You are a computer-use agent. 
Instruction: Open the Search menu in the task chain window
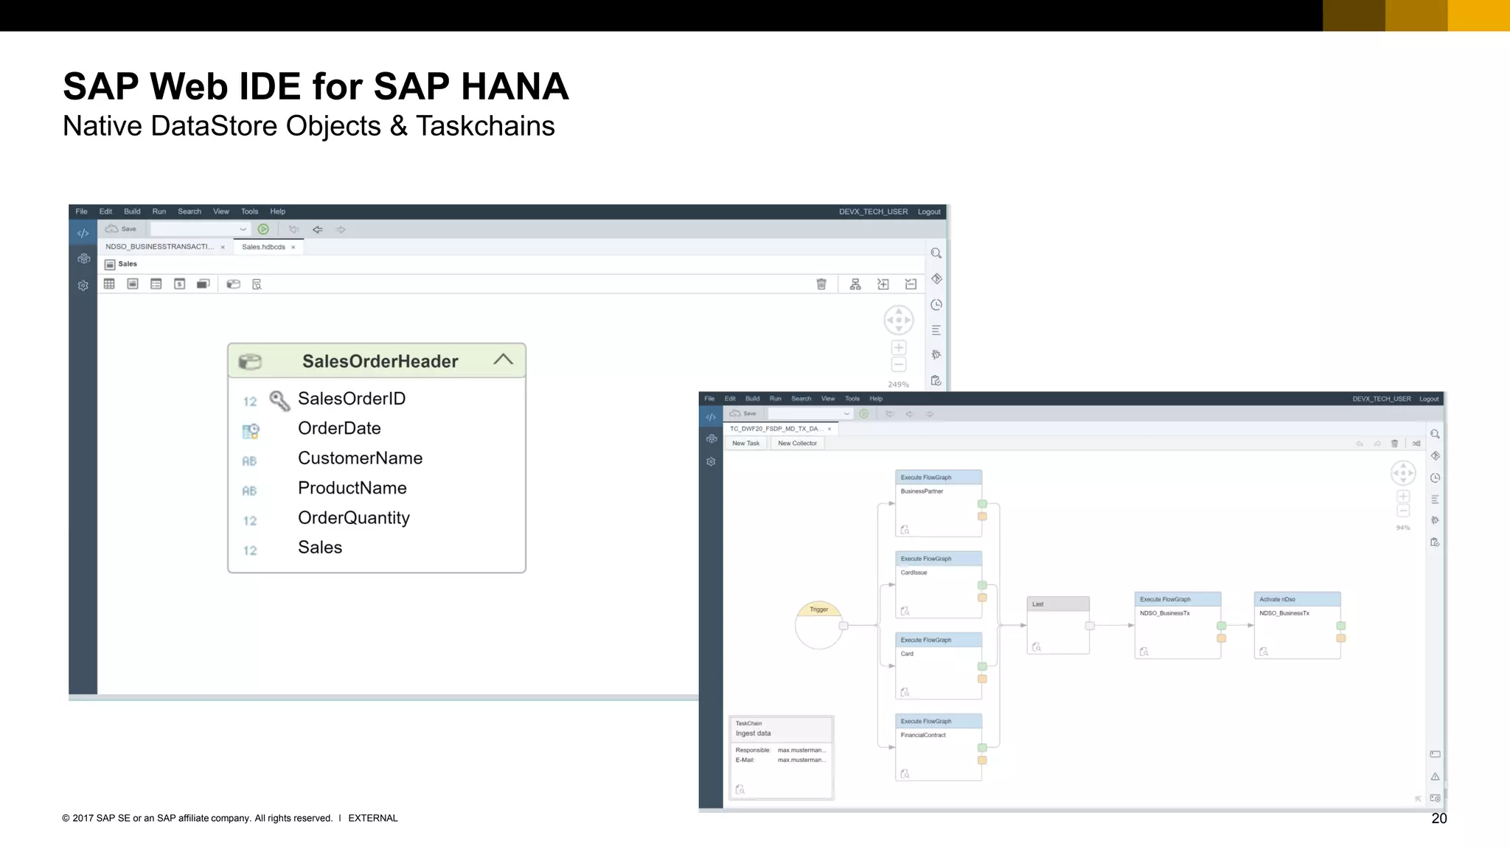point(801,399)
